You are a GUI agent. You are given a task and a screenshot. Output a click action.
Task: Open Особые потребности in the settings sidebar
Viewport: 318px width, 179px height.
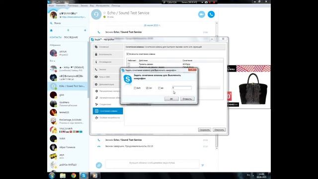[108, 118]
